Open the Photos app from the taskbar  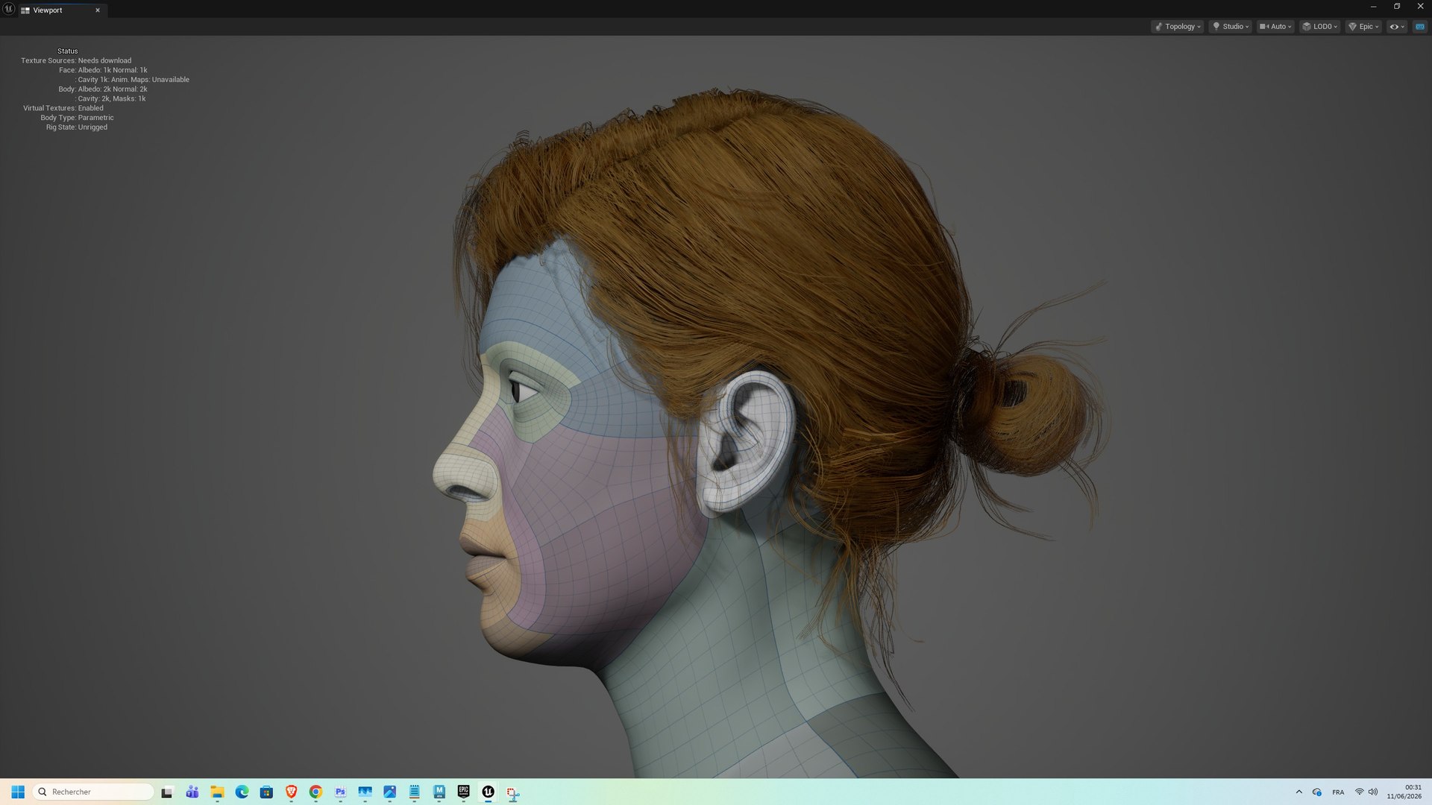389,792
